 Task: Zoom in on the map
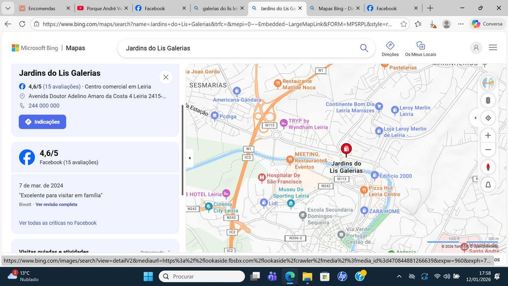click(488, 136)
